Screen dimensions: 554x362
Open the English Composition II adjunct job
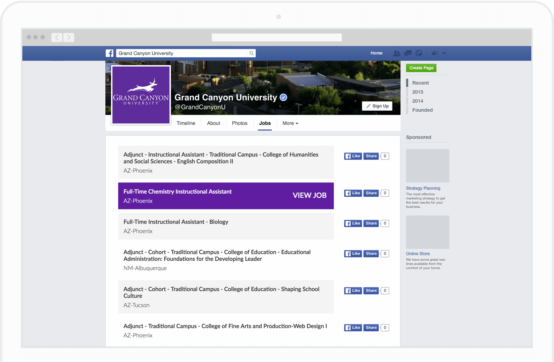click(226, 162)
